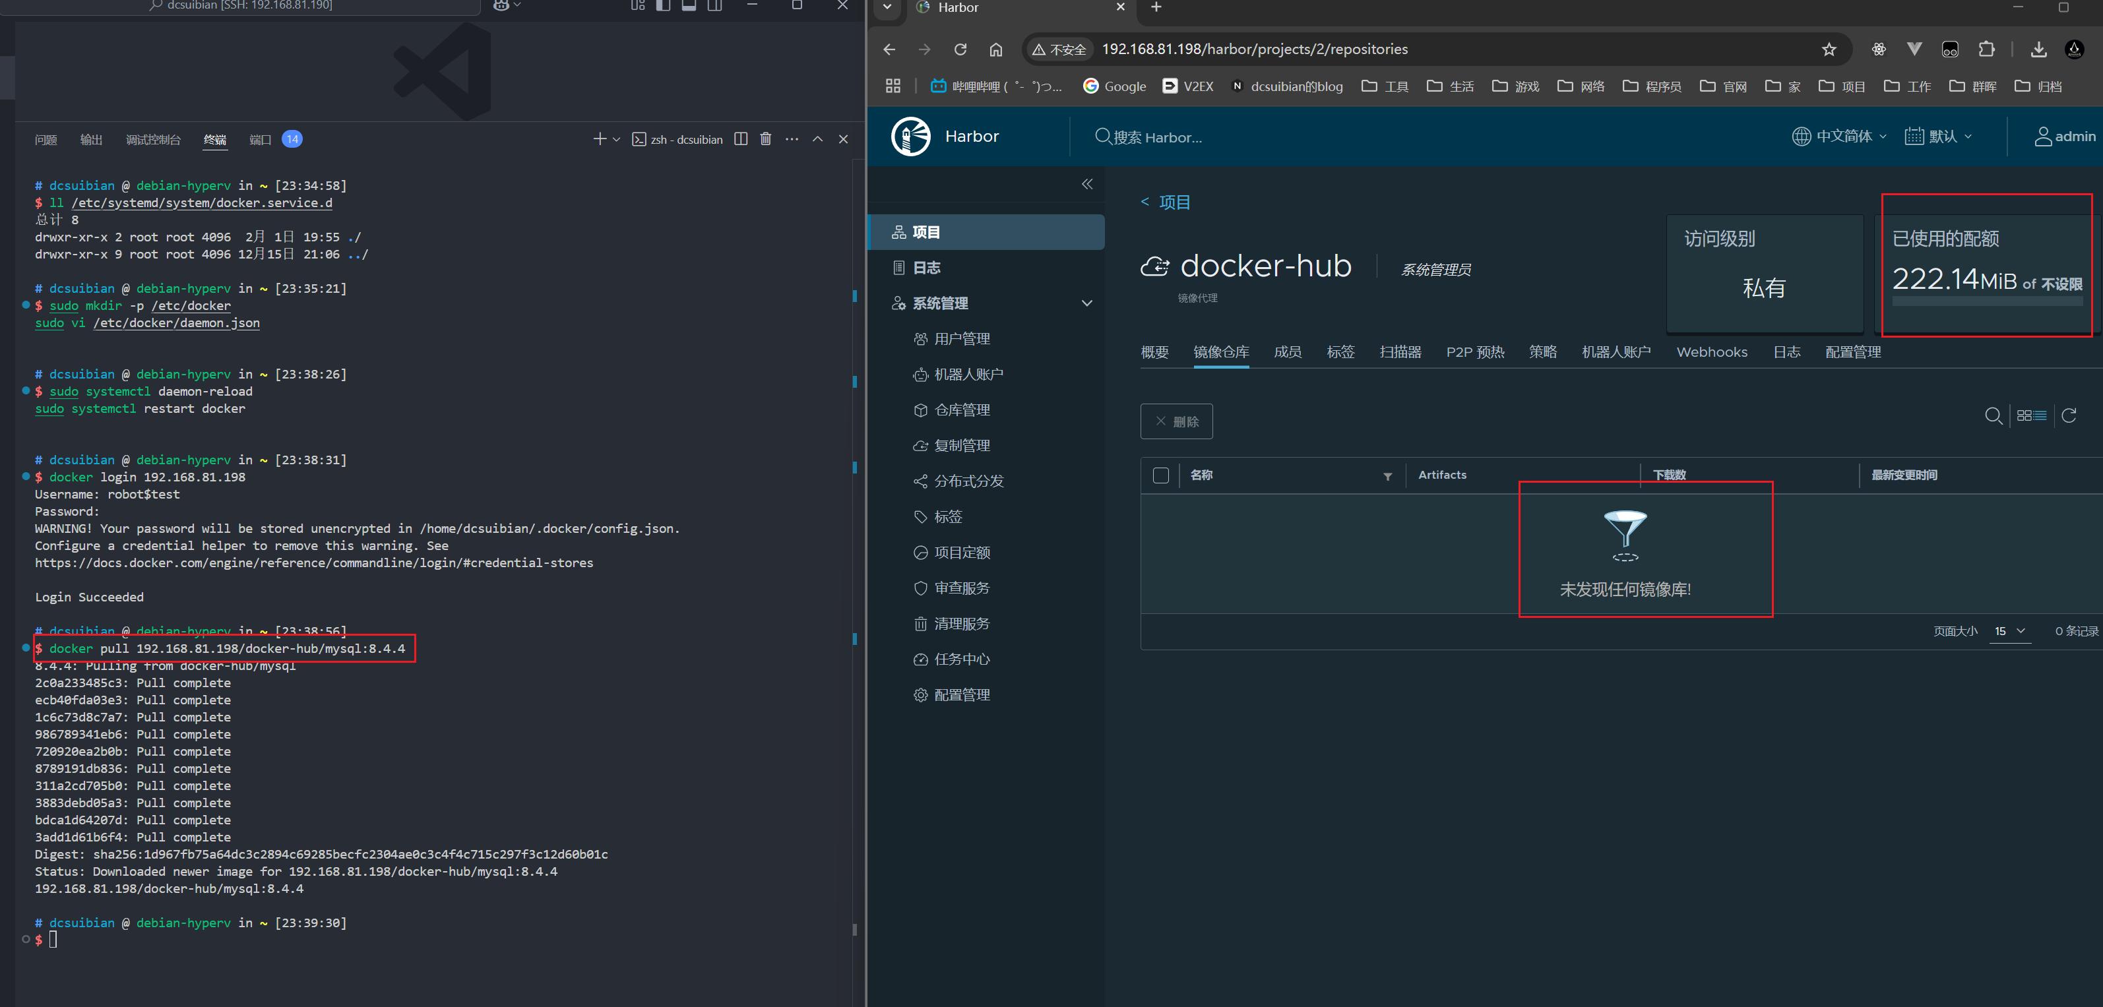Open the 中文简体 language dropdown

coord(1838,137)
